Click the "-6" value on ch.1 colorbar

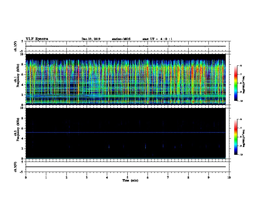click(240, 65)
